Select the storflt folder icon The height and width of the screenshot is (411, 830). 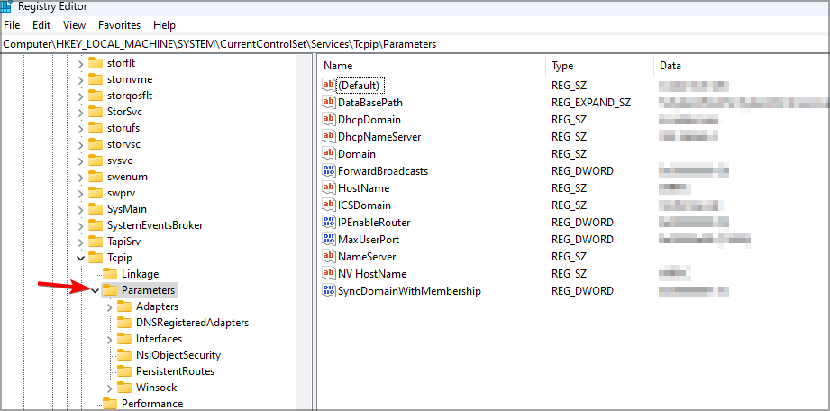(96, 63)
